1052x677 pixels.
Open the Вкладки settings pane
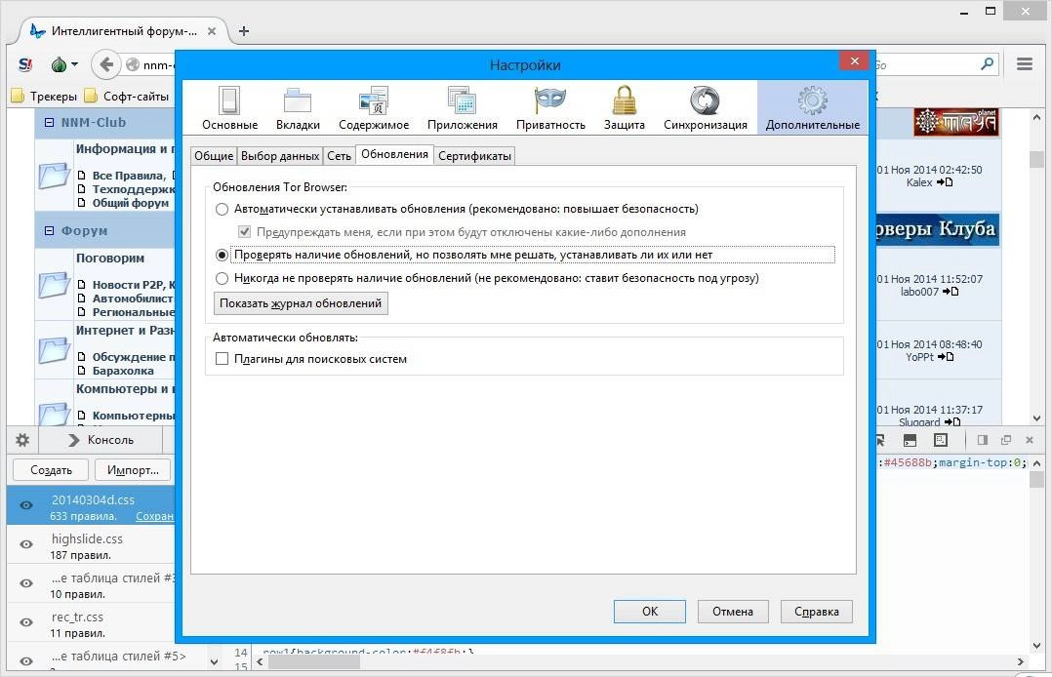pyautogui.click(x=298, y=108)
